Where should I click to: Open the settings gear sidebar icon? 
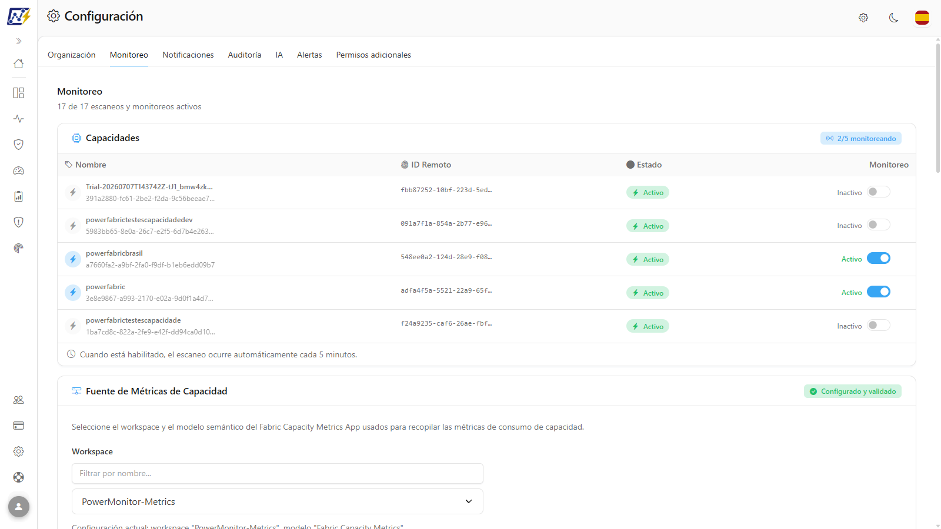[19, 451]
